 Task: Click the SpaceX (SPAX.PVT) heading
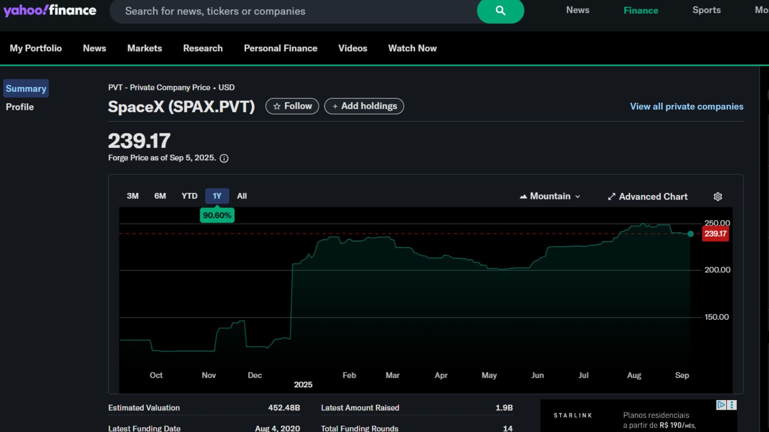point(181,107)
